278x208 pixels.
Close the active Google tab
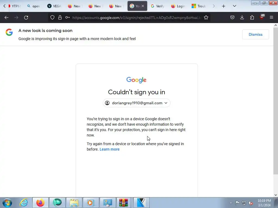pos(143,6)
